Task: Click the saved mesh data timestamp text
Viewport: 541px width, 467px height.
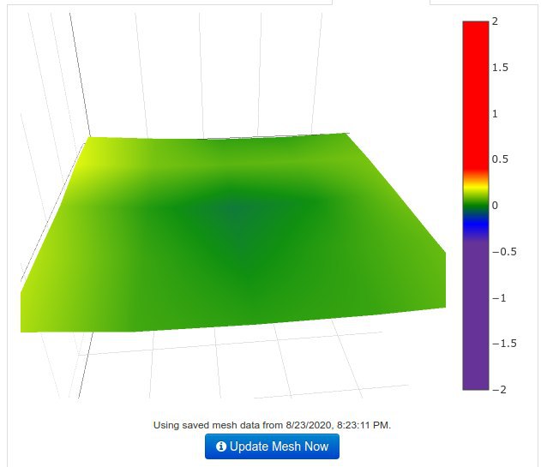Action: click(272, 425)
